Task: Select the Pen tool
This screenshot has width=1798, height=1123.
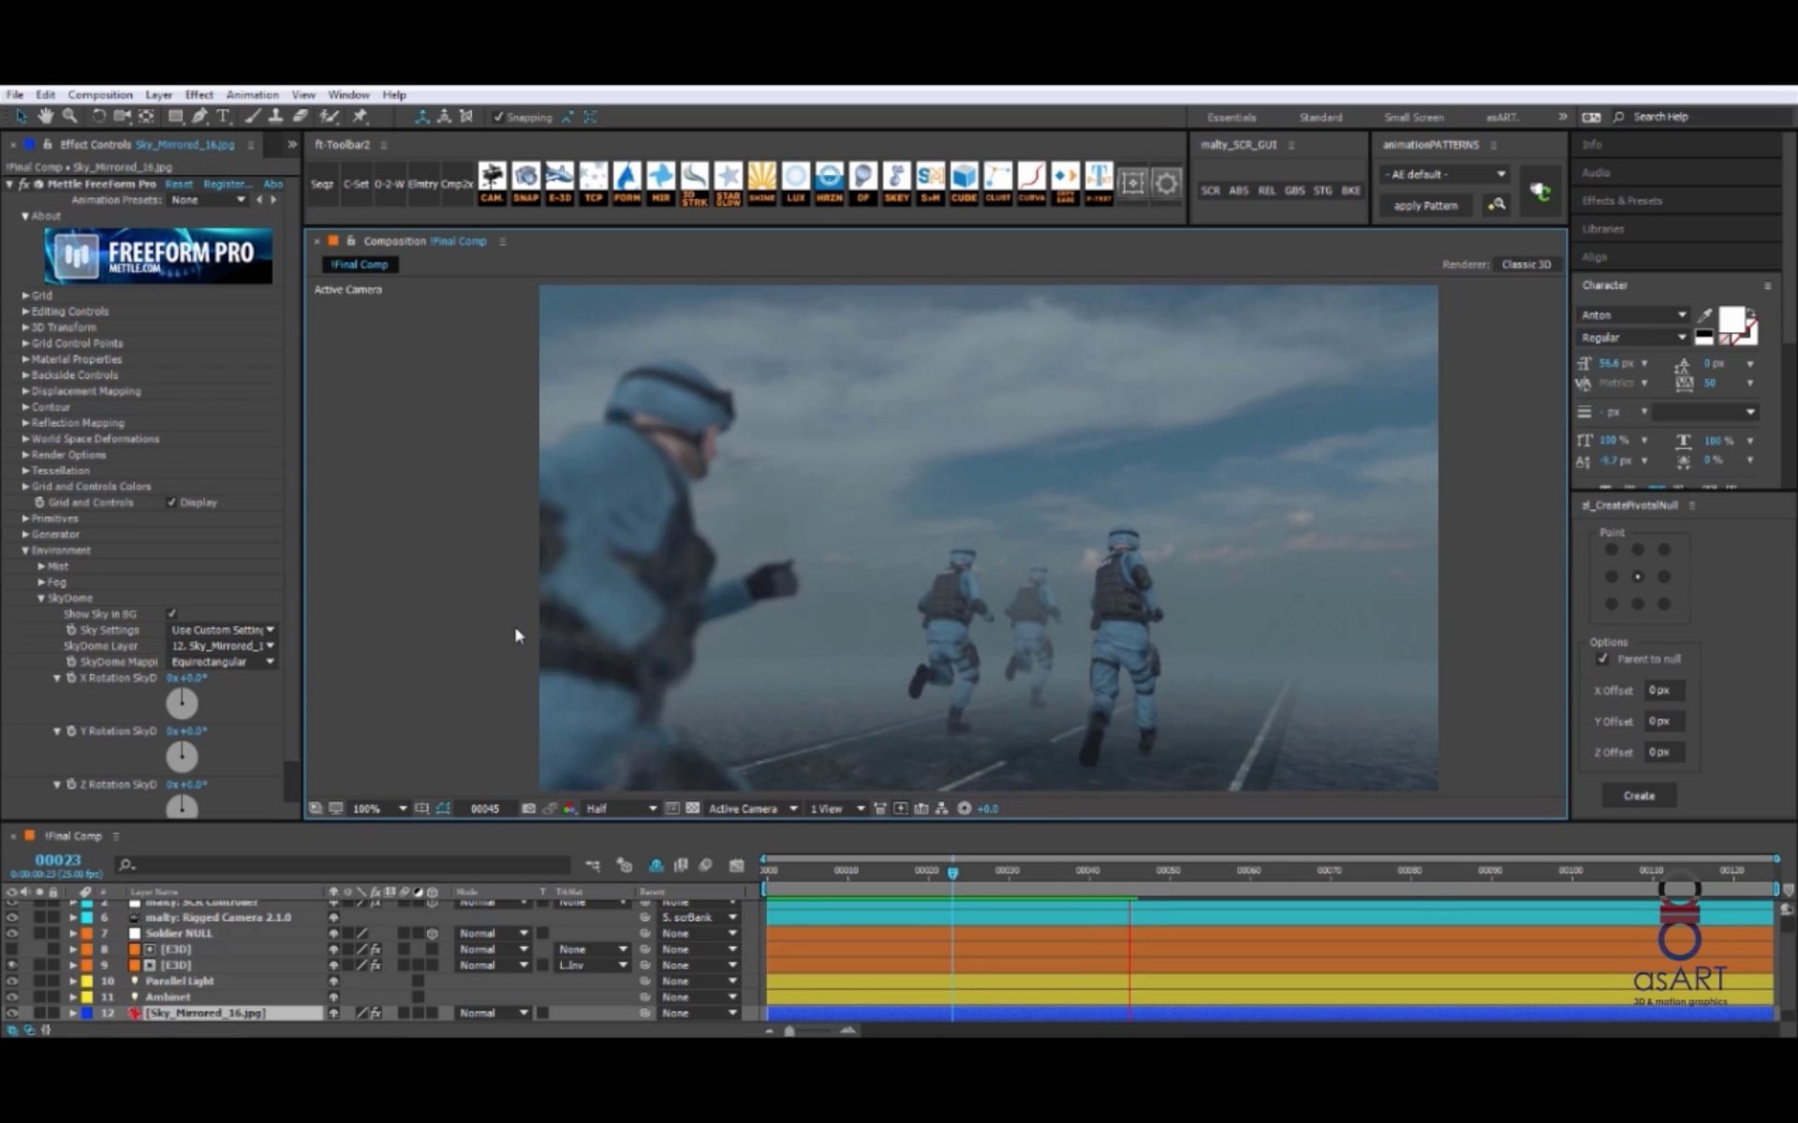Action: click(199, 116)
